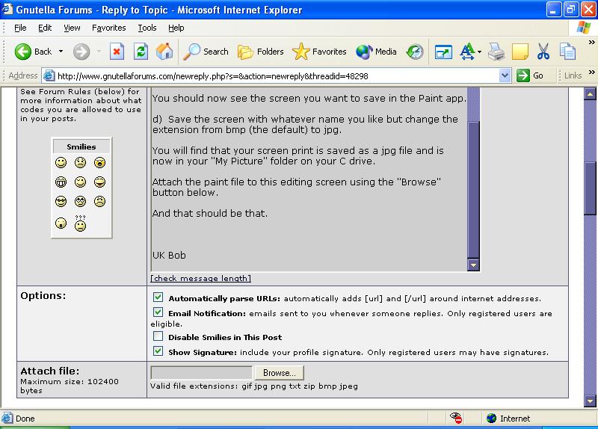Click in the message text area
The height and width of the screenshot is (429, 598).
tap(309, 179)
